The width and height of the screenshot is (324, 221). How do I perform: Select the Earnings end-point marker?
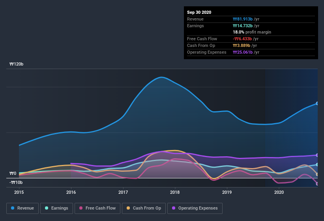(317, 165)
